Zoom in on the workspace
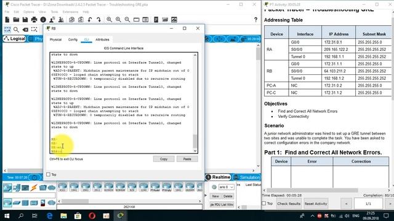Image resolution: width=394 pixels, height=221 pixels. 110,20
